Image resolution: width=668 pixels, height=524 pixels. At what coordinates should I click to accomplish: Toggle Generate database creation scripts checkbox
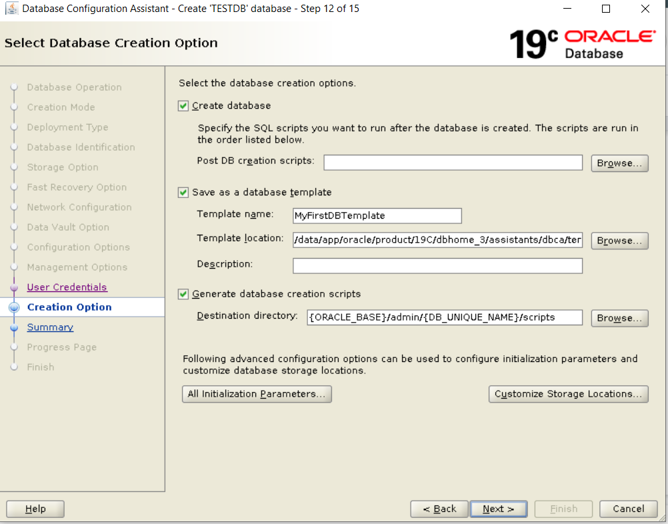click(x=183, y=294)
